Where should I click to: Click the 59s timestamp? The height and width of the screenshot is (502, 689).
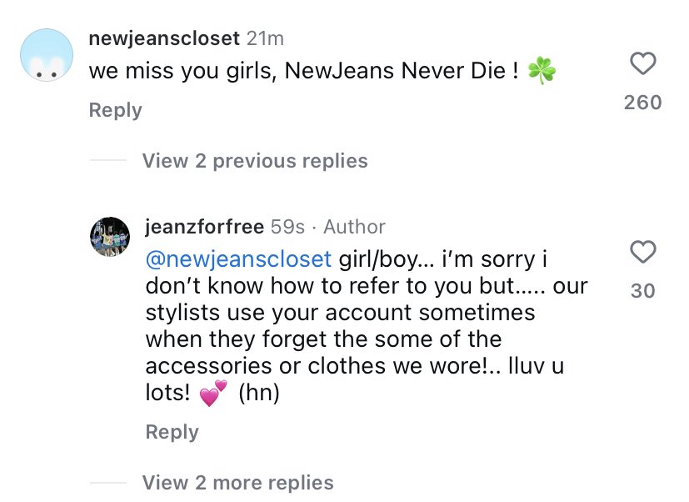(x=287, y=227)
